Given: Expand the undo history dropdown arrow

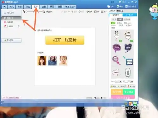Looking at the screenshot, I should (x=69, y=12).
